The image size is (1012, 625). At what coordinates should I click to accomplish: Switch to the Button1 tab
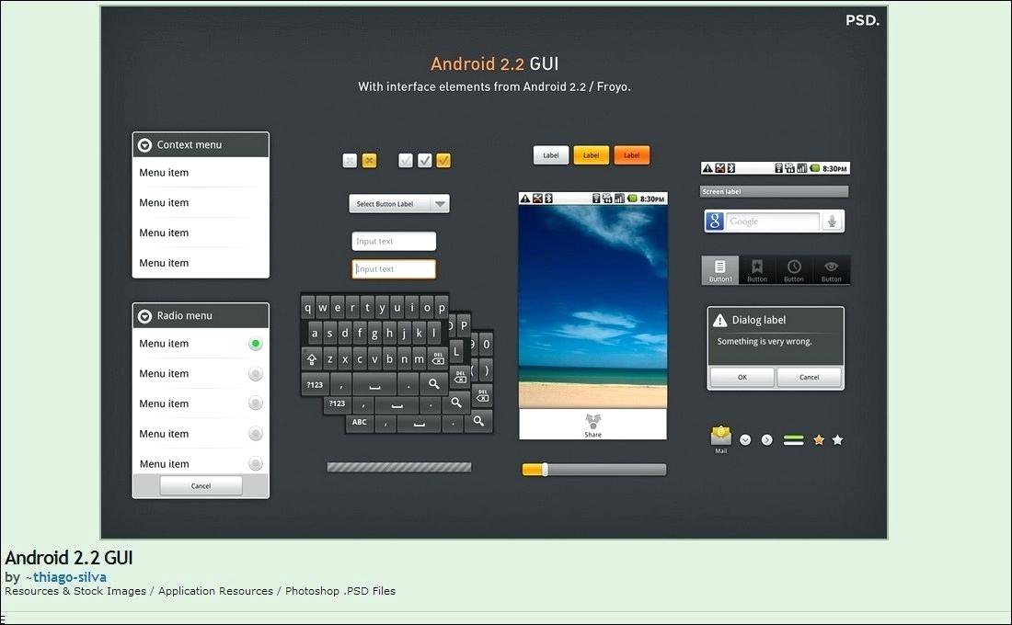[719, 269]
